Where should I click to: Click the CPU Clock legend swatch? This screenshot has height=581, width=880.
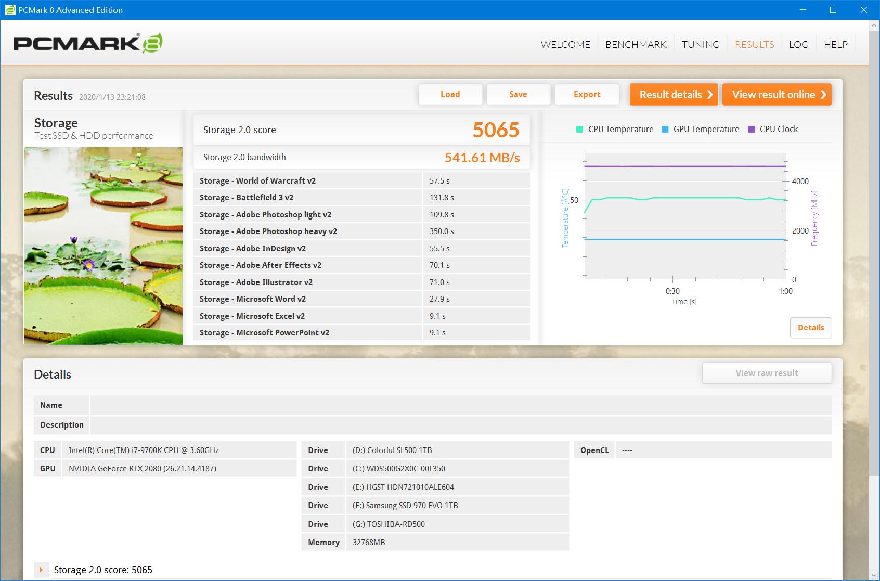pos(751,130)
